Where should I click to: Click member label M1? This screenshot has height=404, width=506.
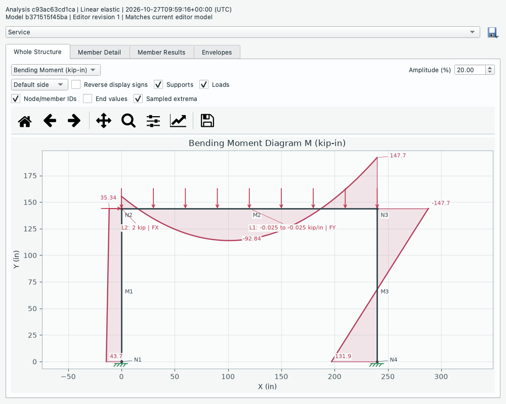(x=129, y=291)
